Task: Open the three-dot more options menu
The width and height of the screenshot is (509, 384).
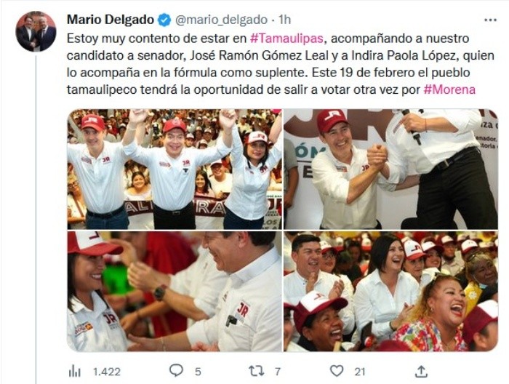Action: click(x=490, y=20)
